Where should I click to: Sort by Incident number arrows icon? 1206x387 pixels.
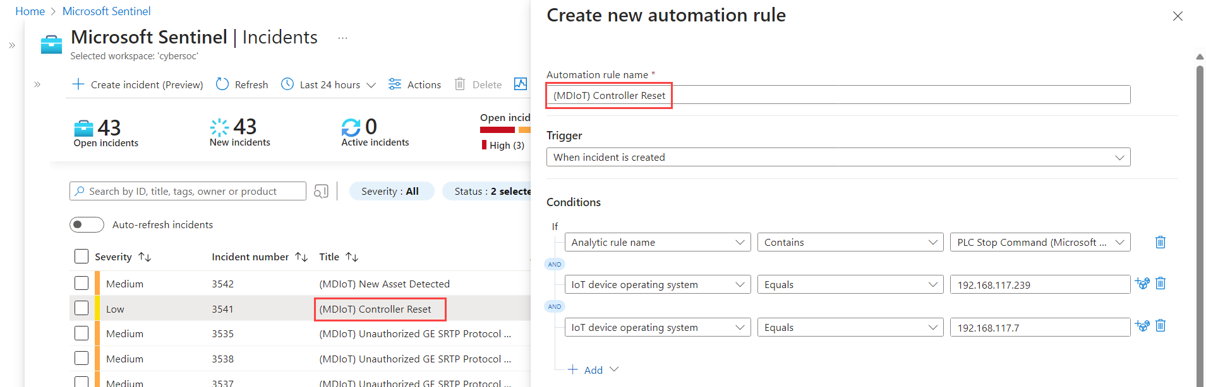point(301,257)
